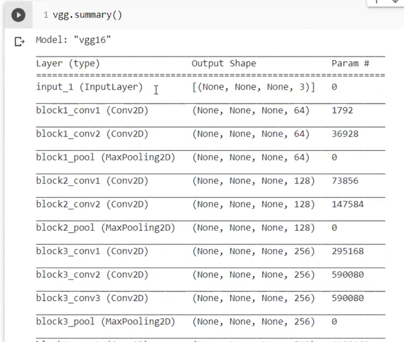Screen dimensions: 404x342
Task: Select the param count 147584
Action: [x=347, y=204]
